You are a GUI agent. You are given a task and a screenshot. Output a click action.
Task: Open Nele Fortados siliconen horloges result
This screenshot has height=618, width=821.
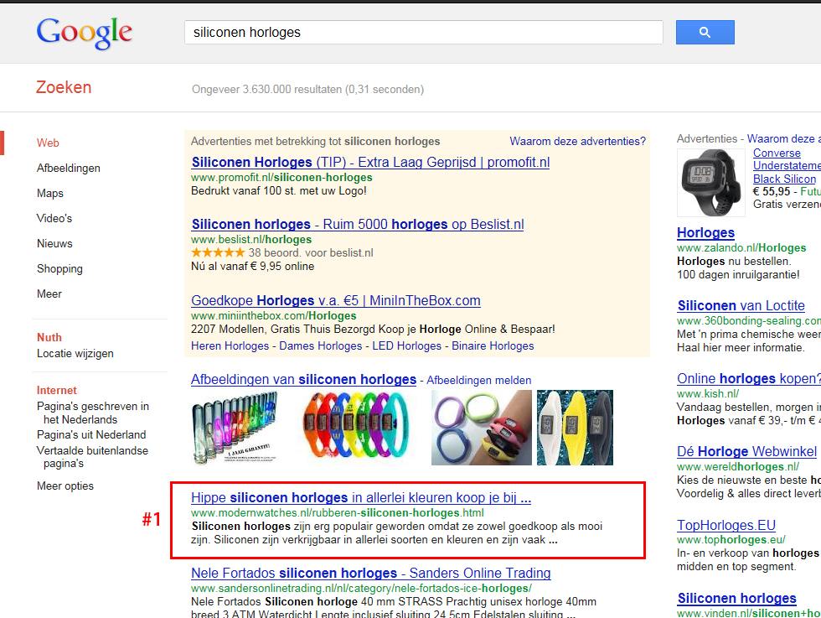pos(370,574)
